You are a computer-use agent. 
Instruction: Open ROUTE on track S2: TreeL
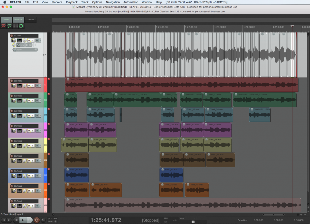pyautogui.click(x=19, y=101)
